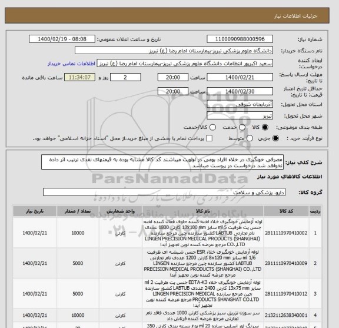Click the date 1400/02/21 in row 1
Image resolution: width=339 pixels, height=328 pixels.
coord(35,233)
